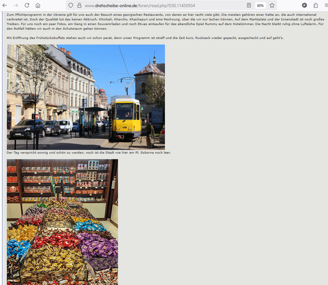Toggle reader view for this page

click(249, 5)
